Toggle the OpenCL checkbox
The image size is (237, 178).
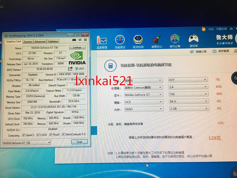tap(24, 135)
